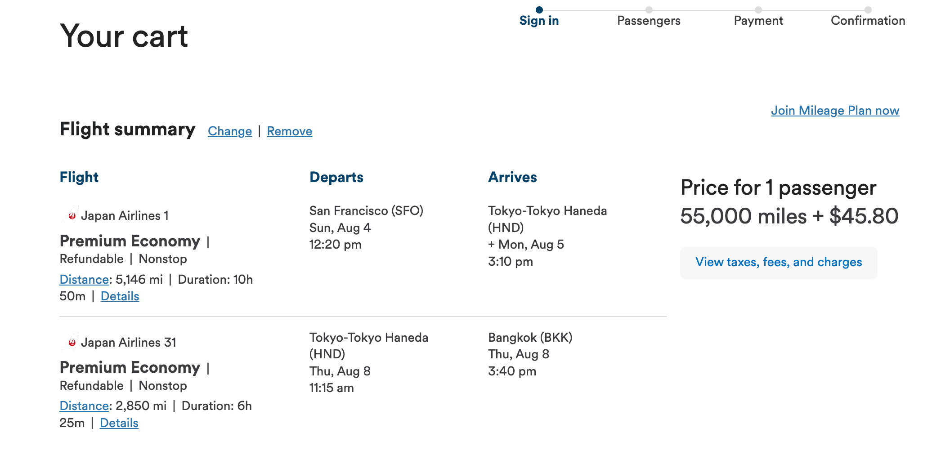The width and height of the screenshot is (941, 455).
Task: Click the Sign in progress step dot
Action: pos(539,10)
